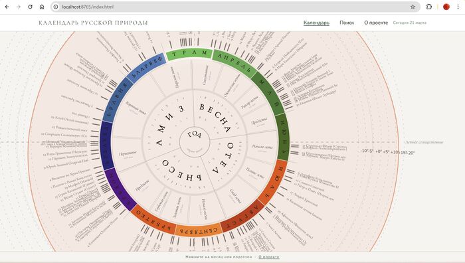Screen dimensions: 465x263
Task: Bookmark page with the star icon
Action: click(x=413, y=7)
